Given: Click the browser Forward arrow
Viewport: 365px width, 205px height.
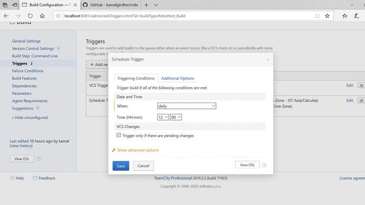Looking at the screenshot, I should click(x=18, y=16).
